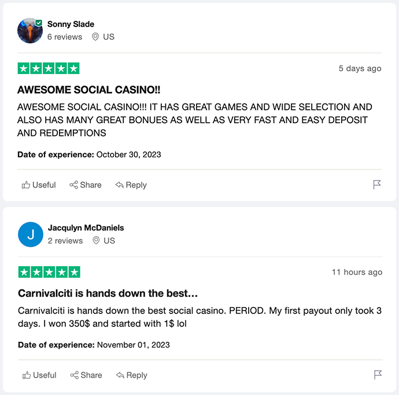The image size is (399, 395).
Task: Open the 'Carnivalciti is hands down the best…' title
Action: [x=108, y=293]
